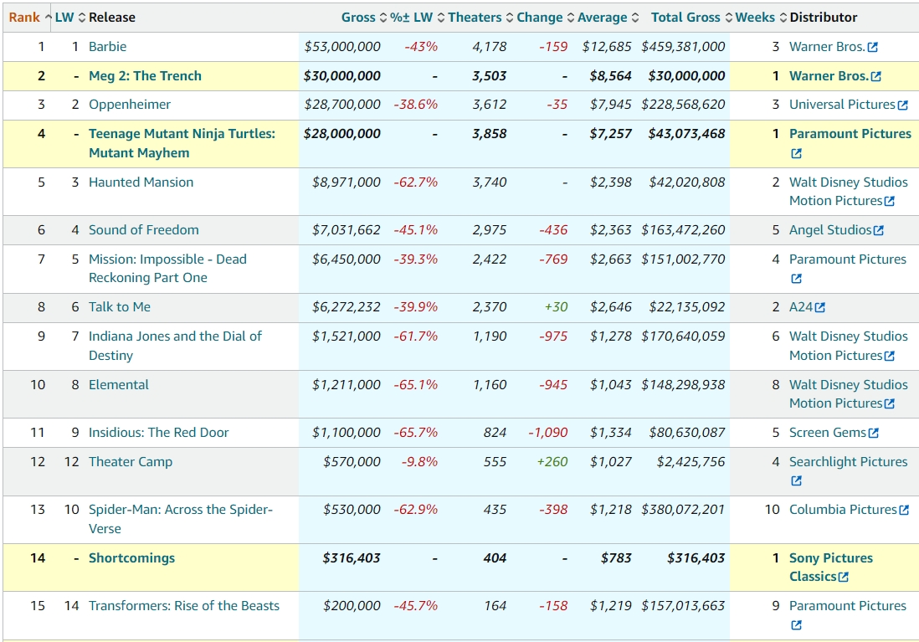
Task: Sort by Total Gross column header
Action: point(691,18)
